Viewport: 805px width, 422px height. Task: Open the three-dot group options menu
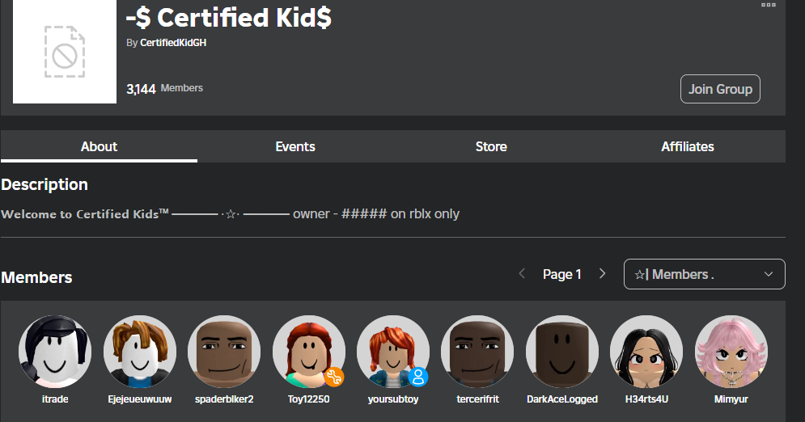tap(768, 5)
